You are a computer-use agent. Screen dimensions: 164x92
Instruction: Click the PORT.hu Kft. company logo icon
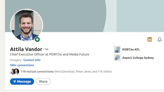coord(117,49)
